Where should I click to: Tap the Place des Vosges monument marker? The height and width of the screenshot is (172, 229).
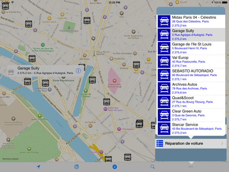pos(69,27)
